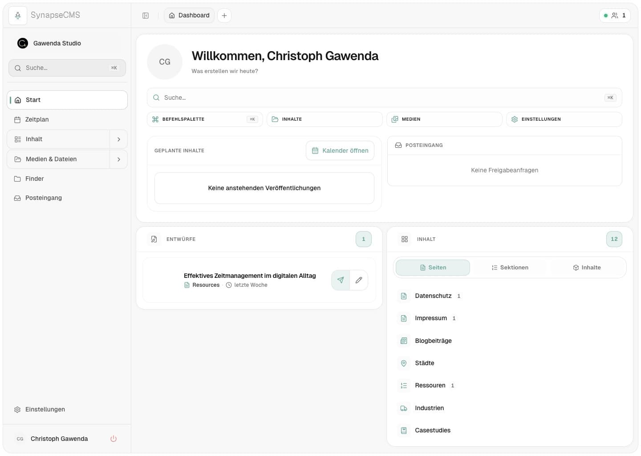Viewport: 641px width, 456px height.
Task: Select the Finder folder icon
Action: 17,179
